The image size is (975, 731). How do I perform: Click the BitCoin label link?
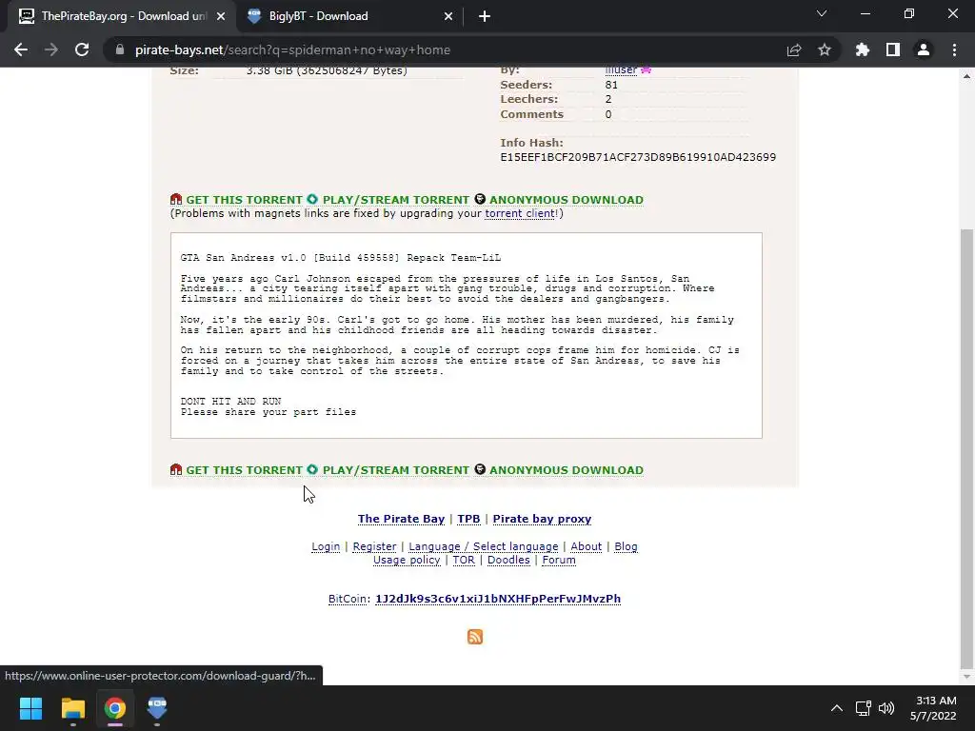[x=348, y=599]
